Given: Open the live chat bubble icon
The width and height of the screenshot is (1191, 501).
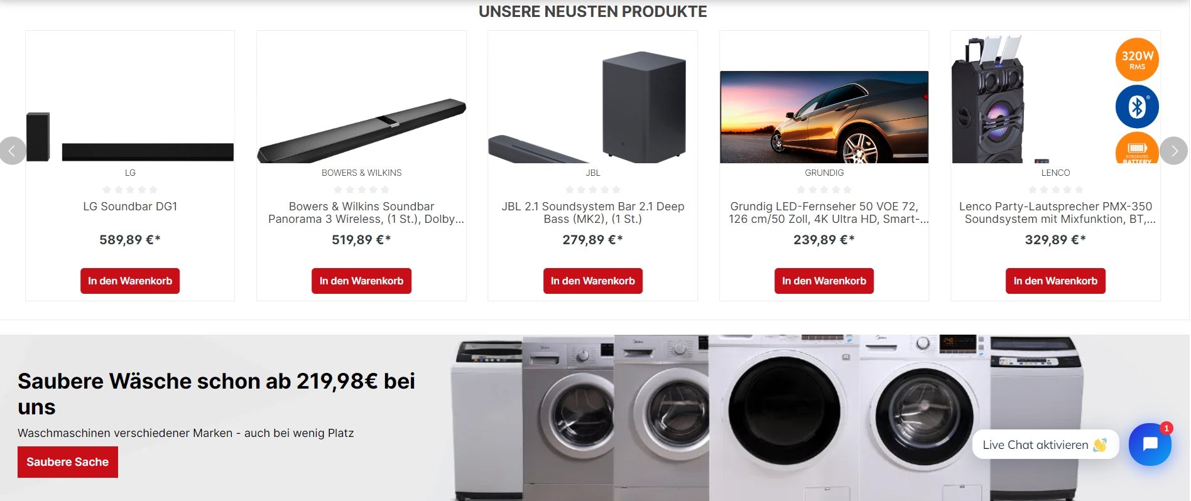Looking at the screenshot, I should (x=1150, y=444).
